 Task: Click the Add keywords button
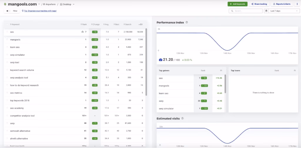pyautogui.click(x=238, y=4)
